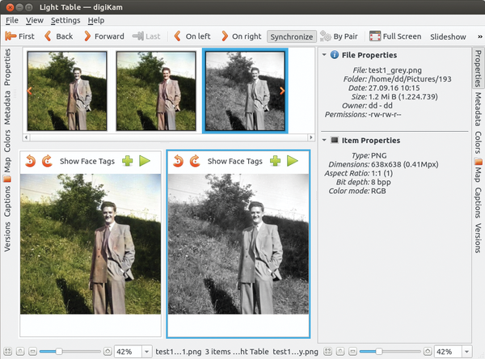Rotate left preview image clockwise

47,161
